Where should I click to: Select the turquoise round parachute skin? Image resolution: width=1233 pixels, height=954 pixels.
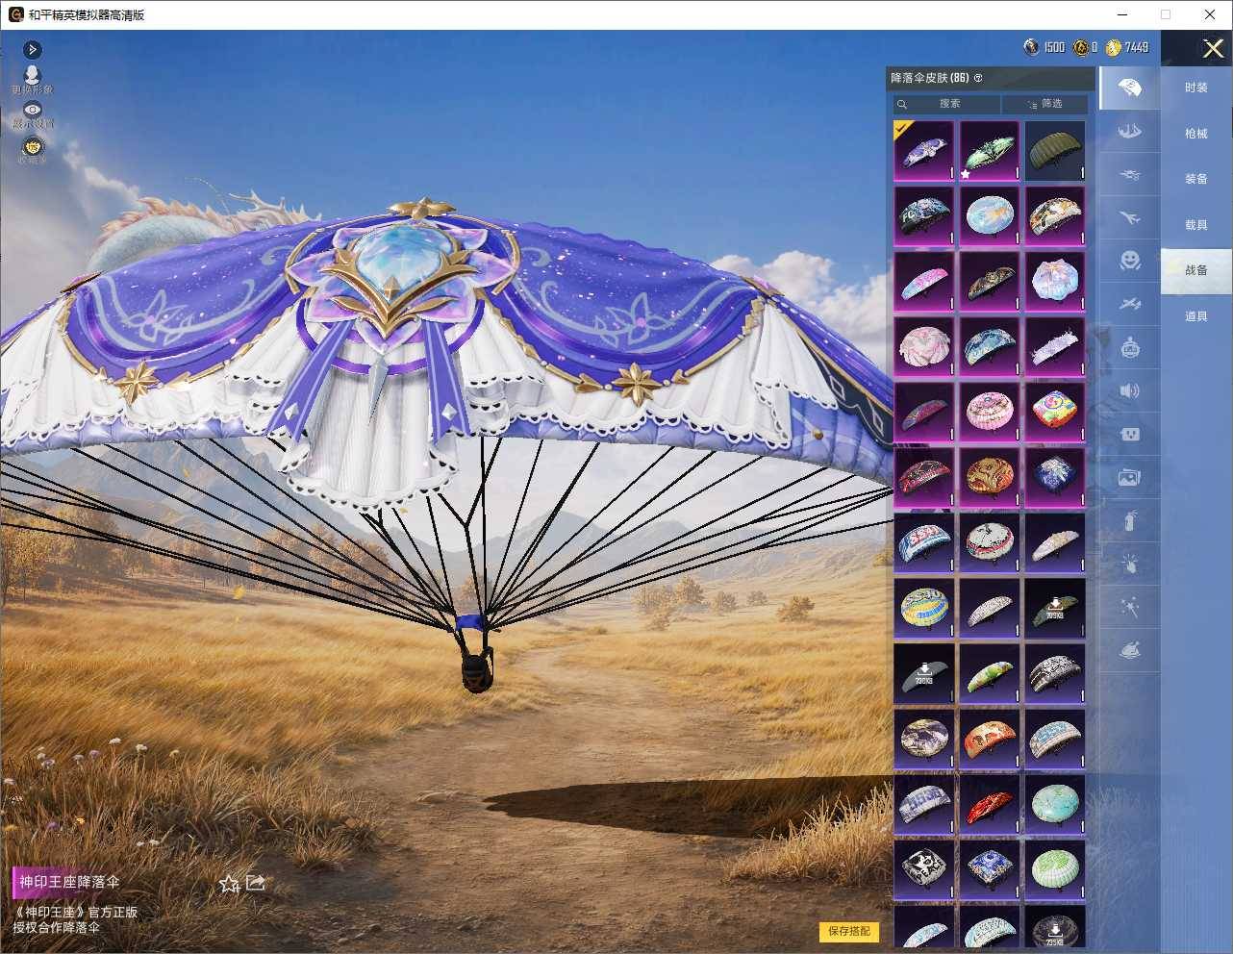click(1055, 804)
